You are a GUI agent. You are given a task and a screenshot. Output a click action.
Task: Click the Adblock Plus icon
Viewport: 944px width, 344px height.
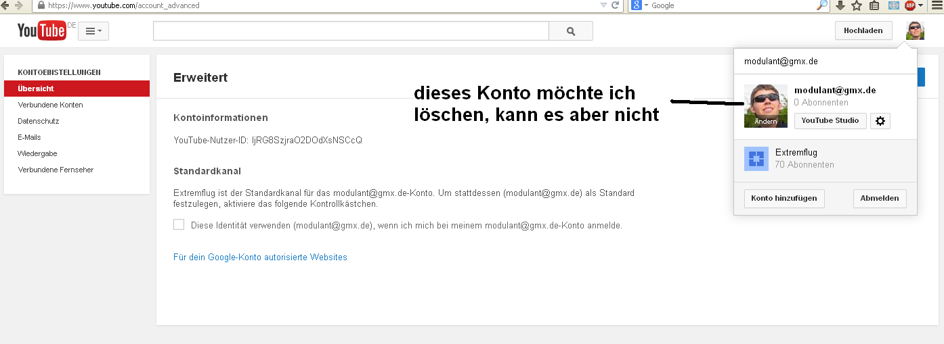tap(910, 5)
